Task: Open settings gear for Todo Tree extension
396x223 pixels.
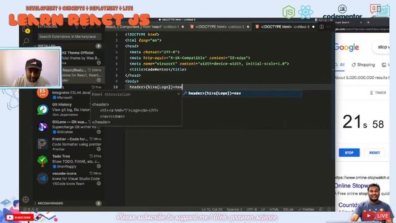Action: pos(99,167)
